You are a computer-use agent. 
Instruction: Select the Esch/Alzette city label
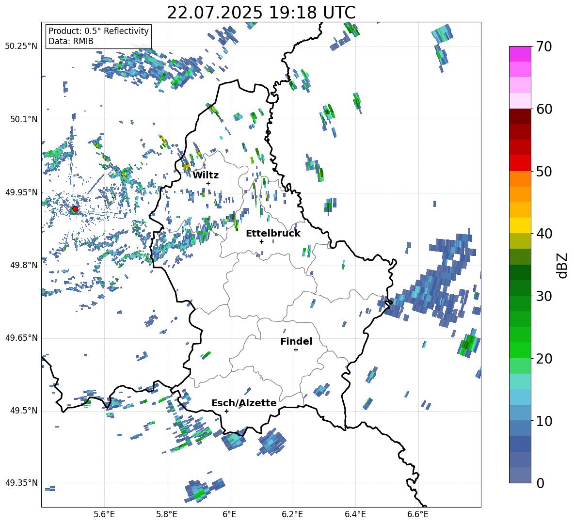(x=244, y=403)
